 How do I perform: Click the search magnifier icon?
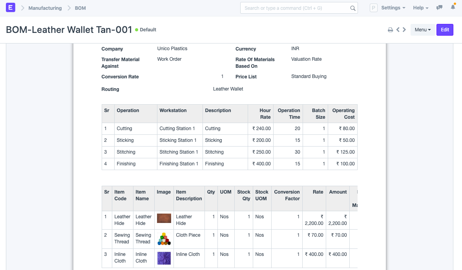(352, 8)
